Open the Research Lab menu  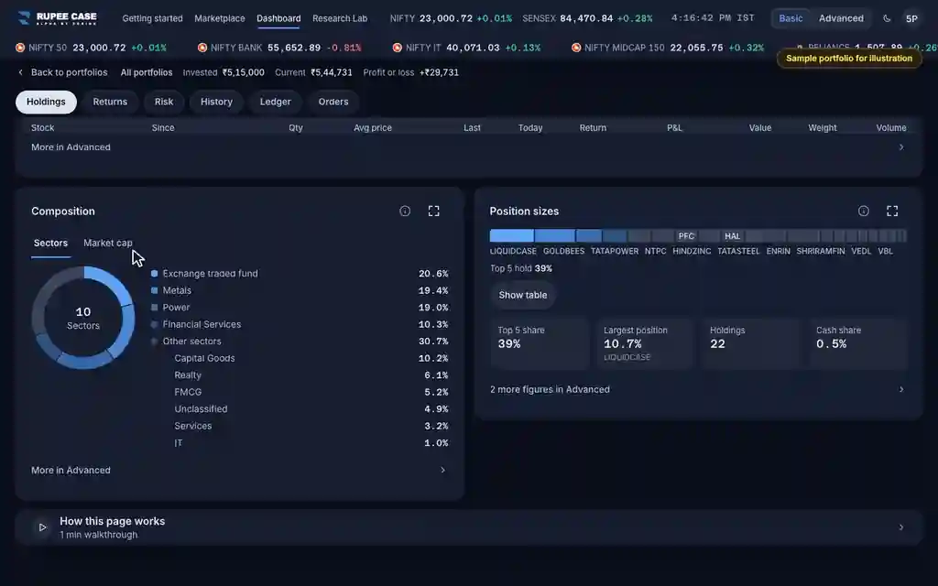(340, 18)
